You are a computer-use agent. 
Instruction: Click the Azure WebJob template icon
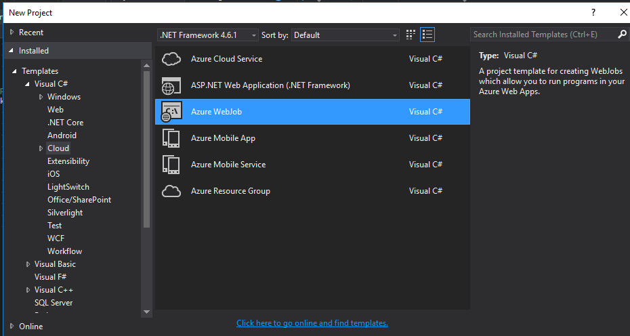coord(171,112)
